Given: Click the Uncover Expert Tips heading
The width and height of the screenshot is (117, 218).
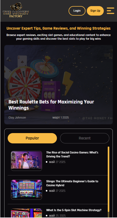Looking at the screenshot, I should click(58, 28).
